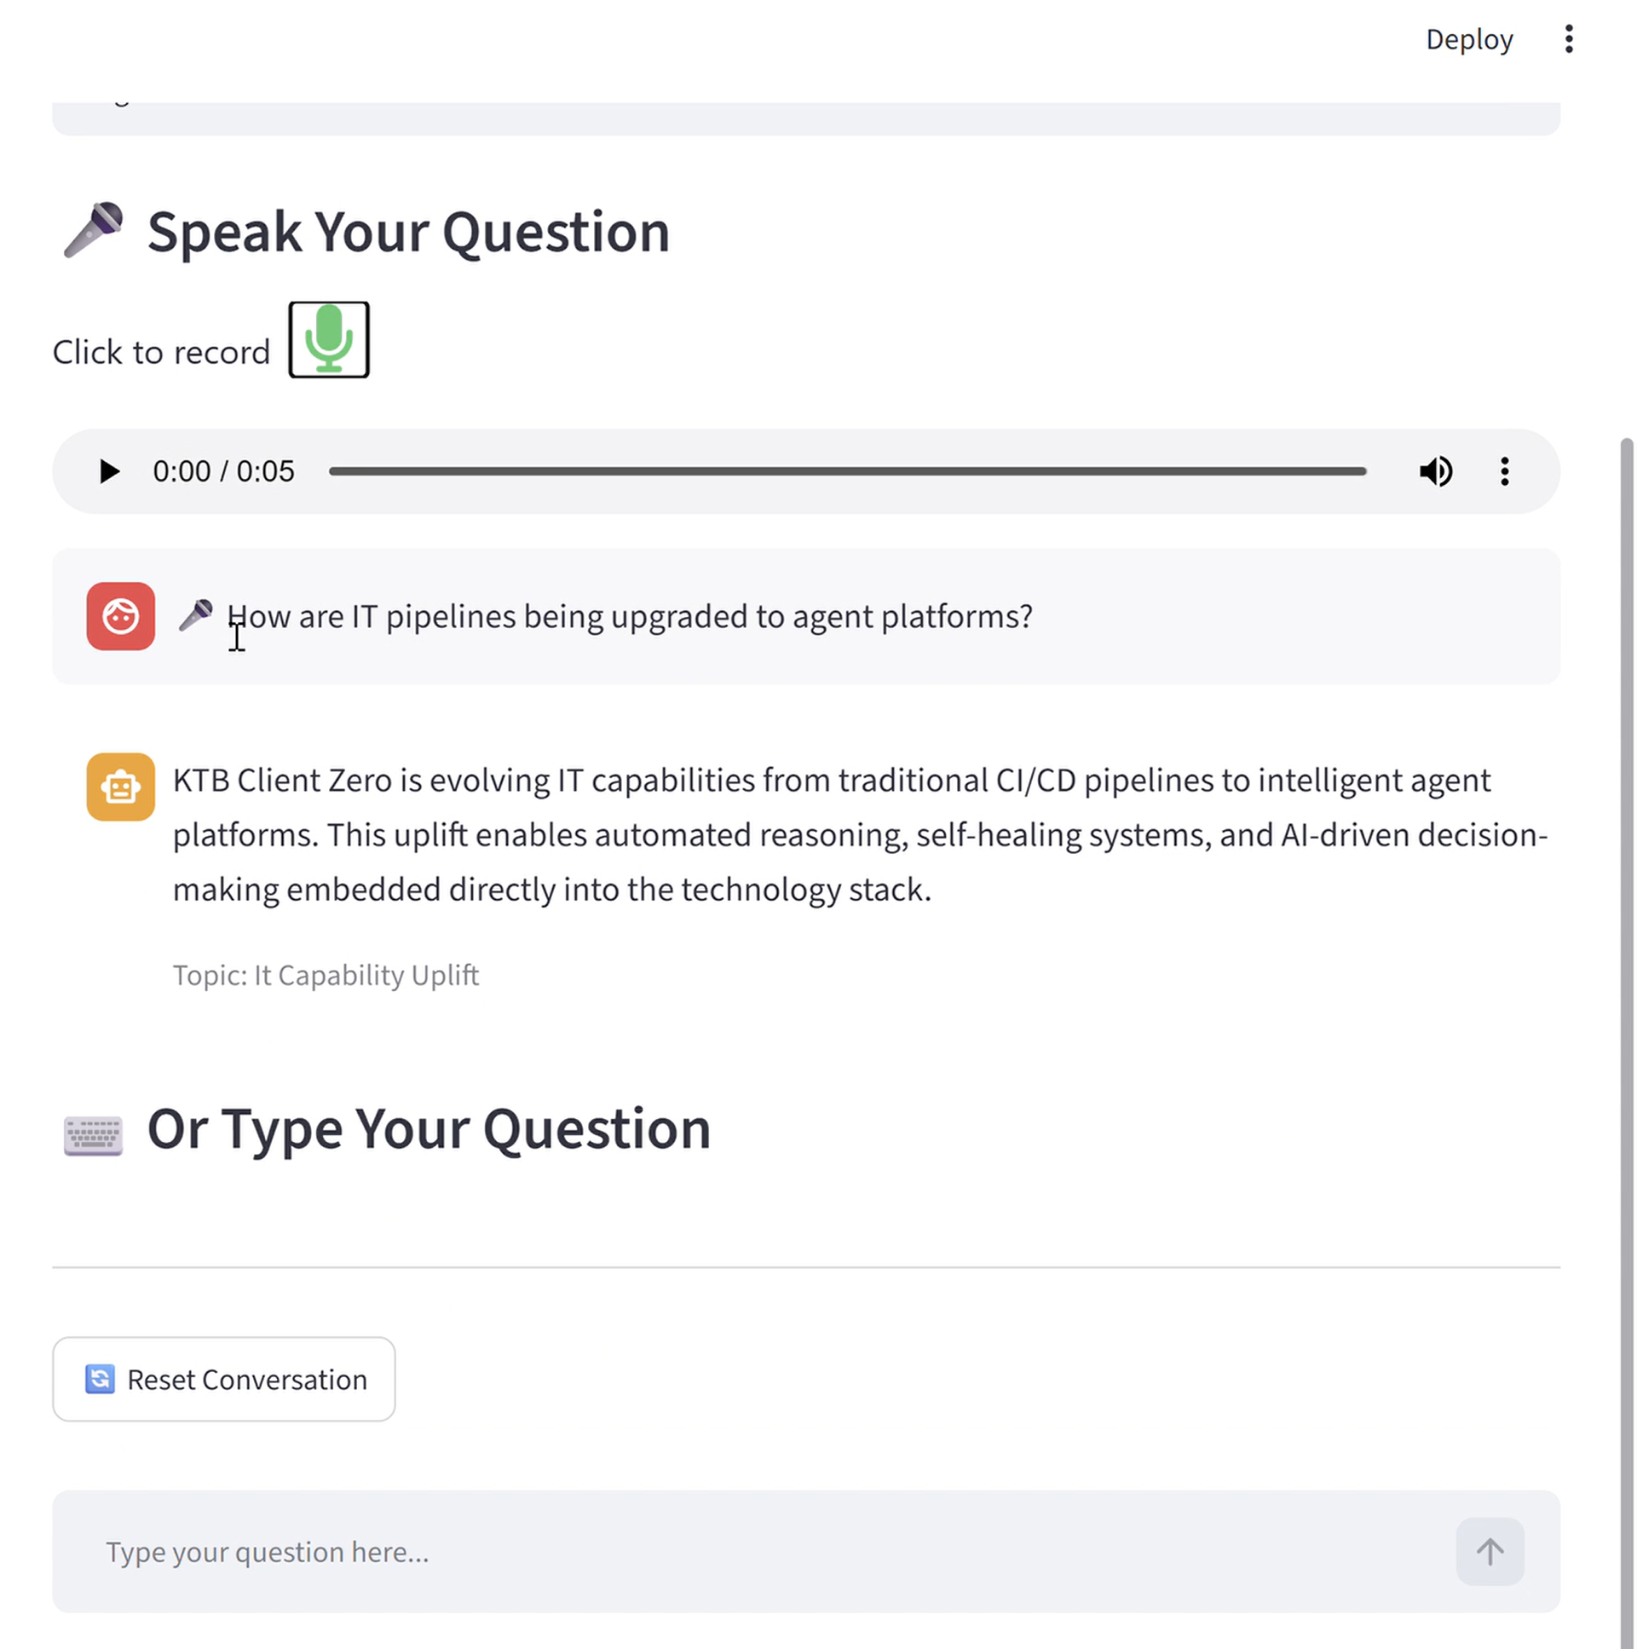Click the refresh icon in Reset Conversation
This screenshot has height=1649, width=1637.
pyautogui.click(x=100, y=1380)
